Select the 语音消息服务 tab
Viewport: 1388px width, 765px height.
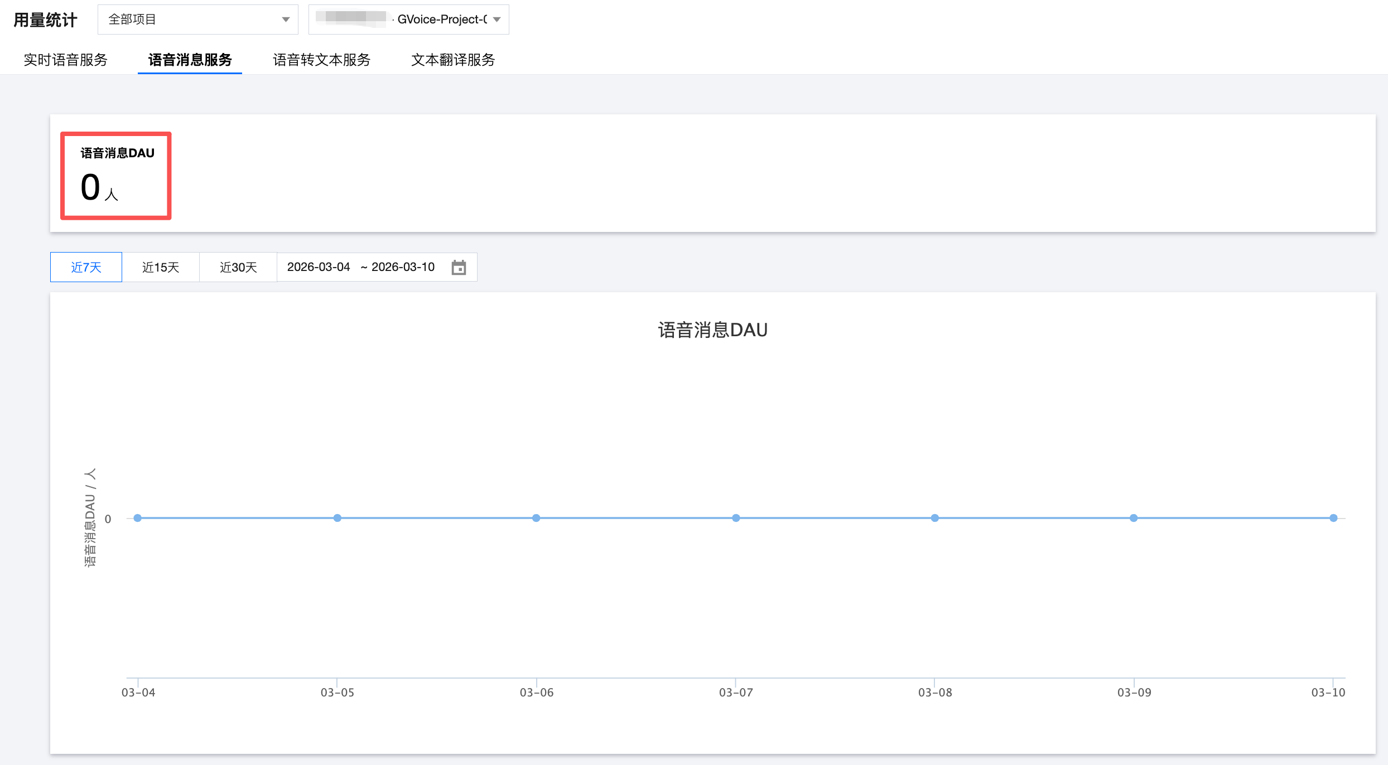point(190,60)
